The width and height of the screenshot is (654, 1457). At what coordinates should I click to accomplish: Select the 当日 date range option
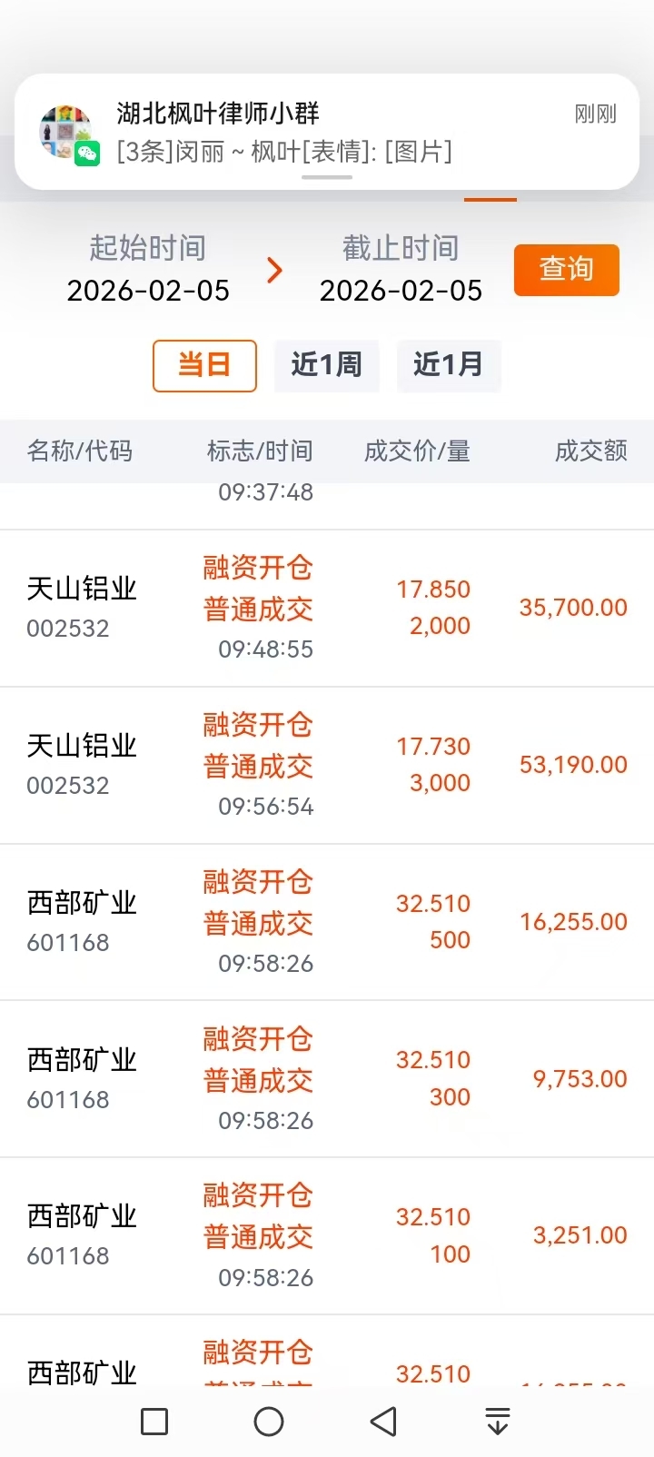pos(204,365)
